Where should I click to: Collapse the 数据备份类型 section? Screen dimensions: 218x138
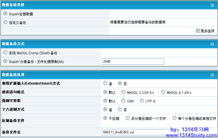click(212, 5)
